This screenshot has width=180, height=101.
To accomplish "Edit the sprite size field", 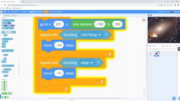I will 164,49.
